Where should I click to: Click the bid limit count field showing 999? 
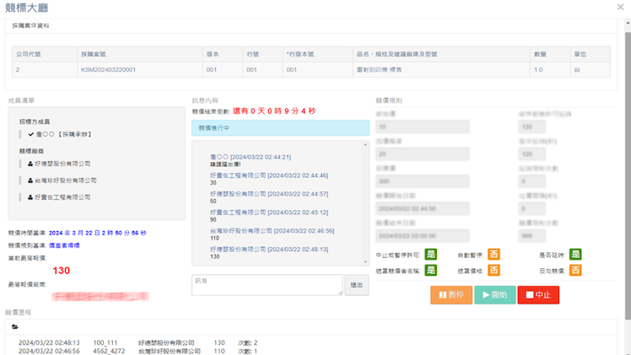click(x=532, y=236)
